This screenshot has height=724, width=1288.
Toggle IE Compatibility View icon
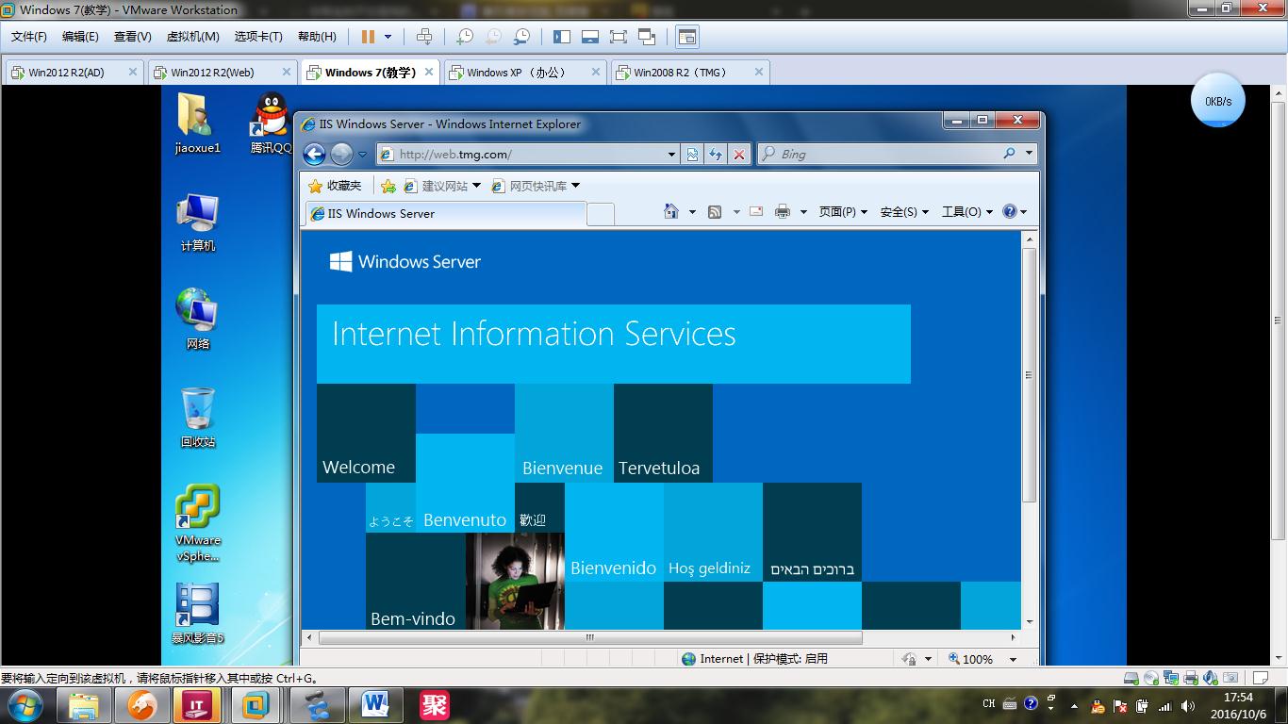692,155
